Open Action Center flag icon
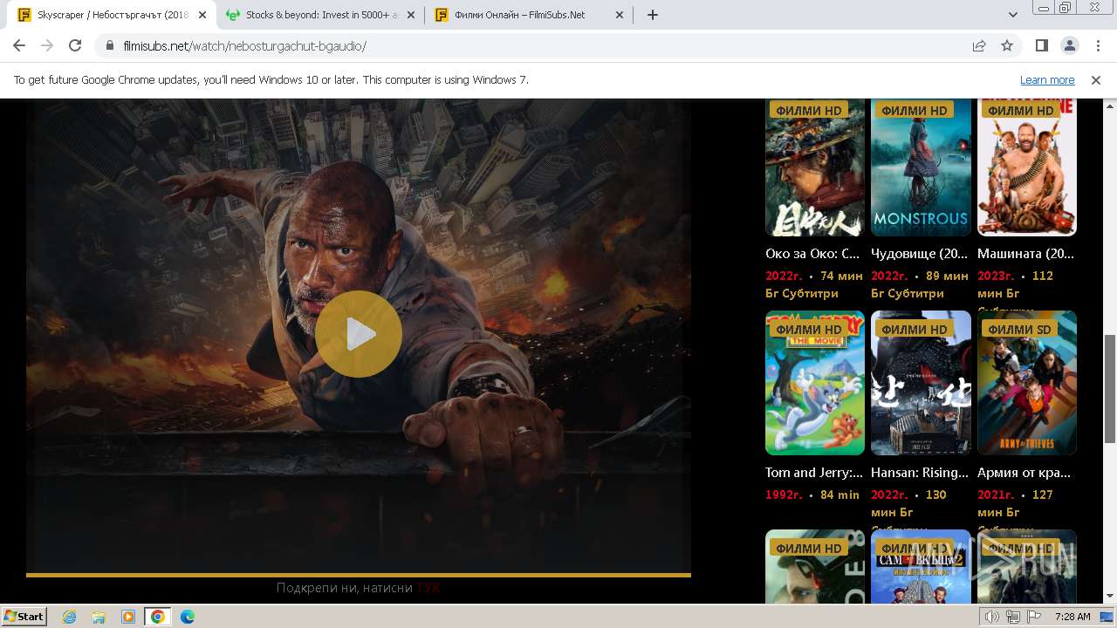Viewport: 1117px width, 628px height. tap(1034, 617)
